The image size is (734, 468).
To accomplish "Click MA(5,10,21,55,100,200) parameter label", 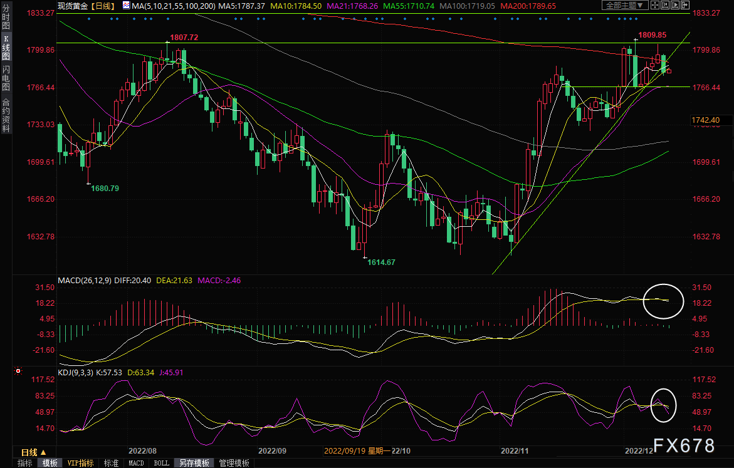I will coord(174,6).
